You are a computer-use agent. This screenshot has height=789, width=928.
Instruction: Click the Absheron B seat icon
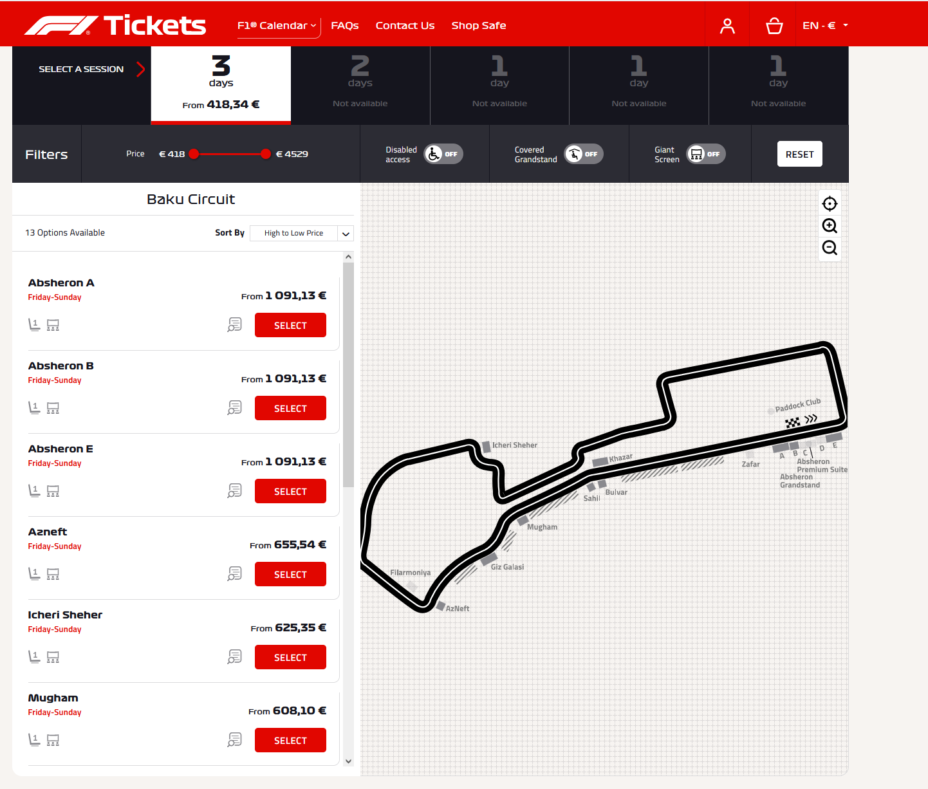(x=34, y=408)
